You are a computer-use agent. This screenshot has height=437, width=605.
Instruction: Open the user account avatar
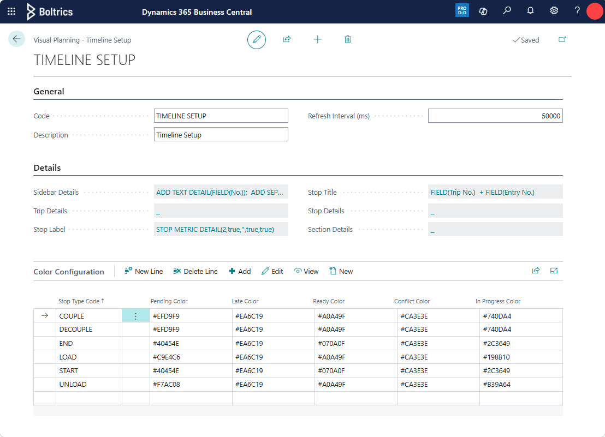coord(595,11)
